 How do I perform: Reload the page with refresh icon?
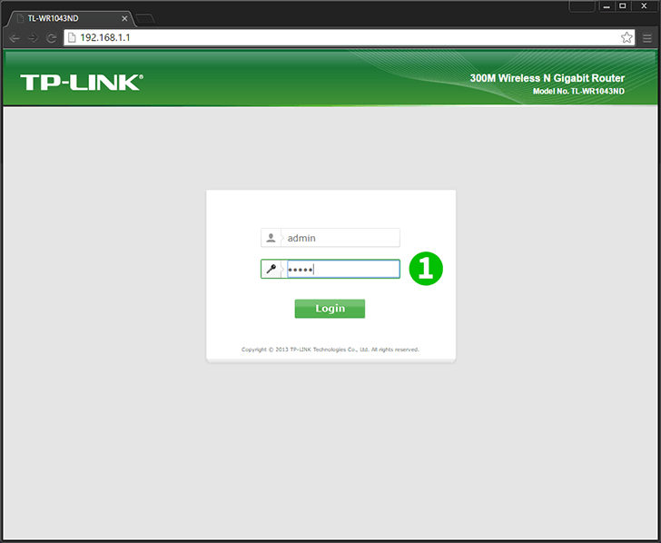[x=52, y=38]
